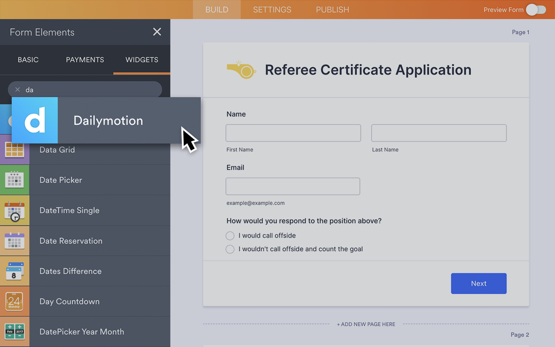The image size is (555, 347).
Task: Click the Next button
Action: pyautogui.click(x=479, y=283)
